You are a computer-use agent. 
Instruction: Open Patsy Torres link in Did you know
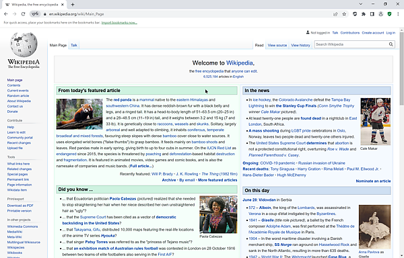[96, 242]
